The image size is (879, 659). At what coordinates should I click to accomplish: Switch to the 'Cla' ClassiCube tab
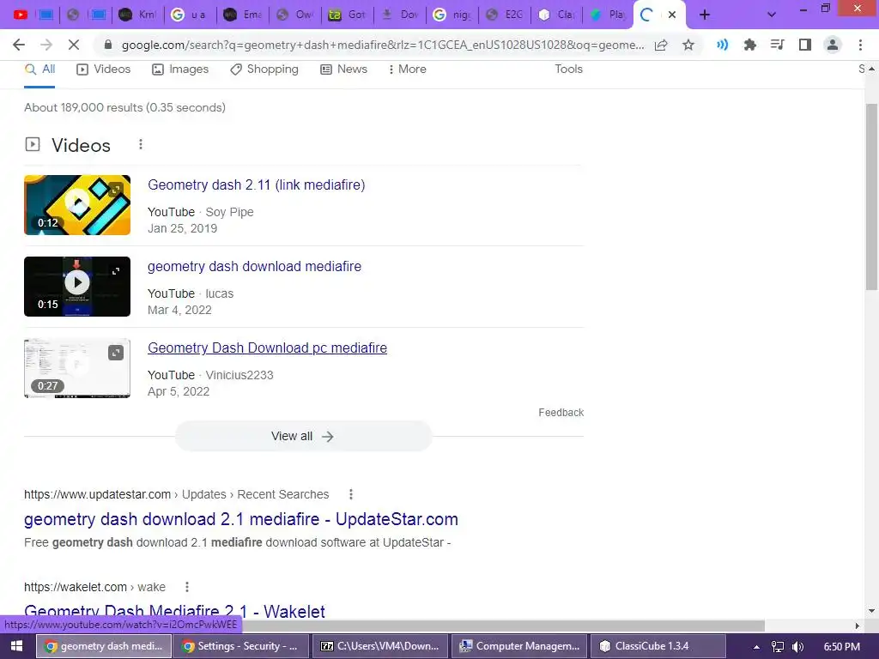(x=556, y=15)
